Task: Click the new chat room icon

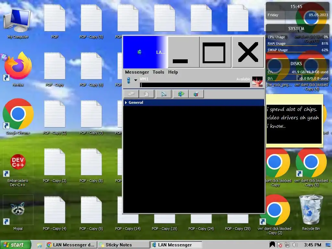Action: [181, 94]
